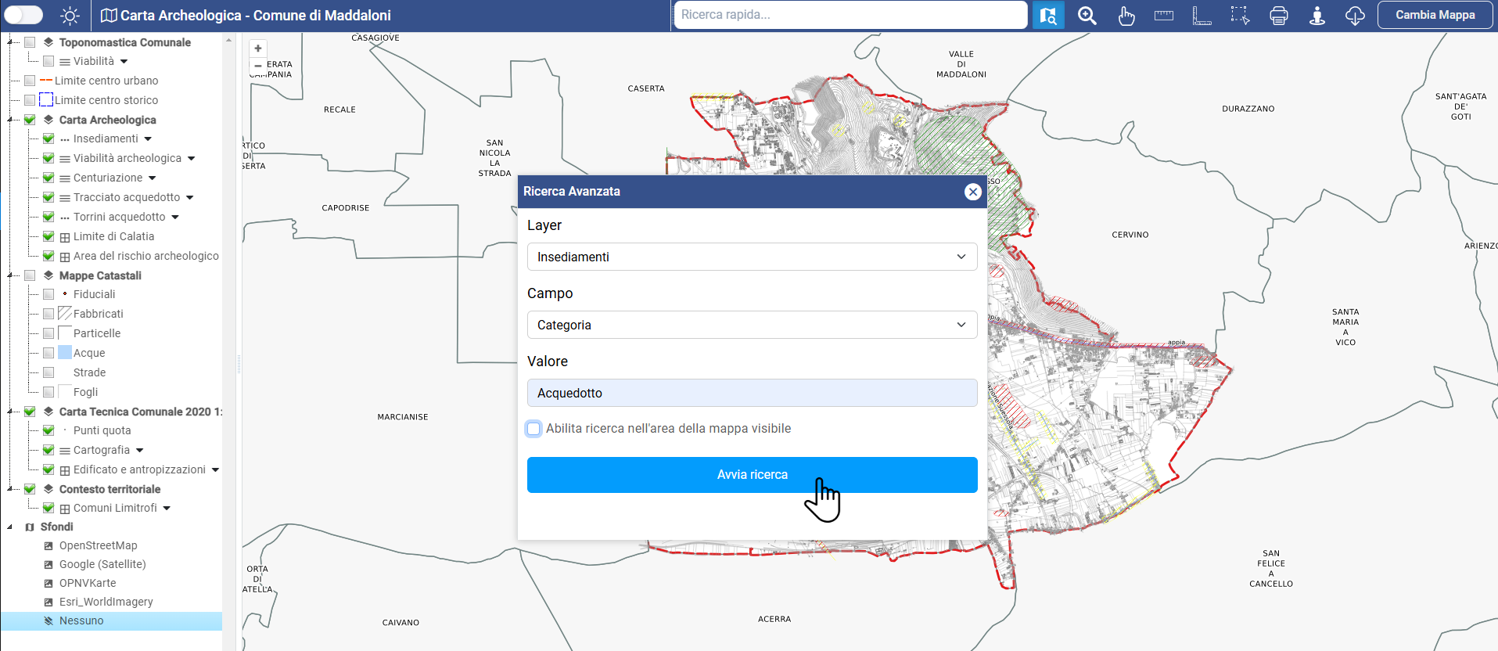Viewport: 1498px width, 651px height.
Task: Select the OpenStreetMap background
Action: tap(98, 545)
